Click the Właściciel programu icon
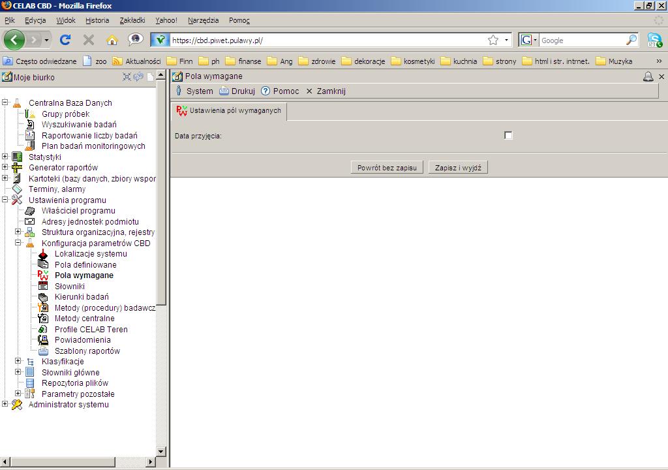 click(x=30, y=211)
